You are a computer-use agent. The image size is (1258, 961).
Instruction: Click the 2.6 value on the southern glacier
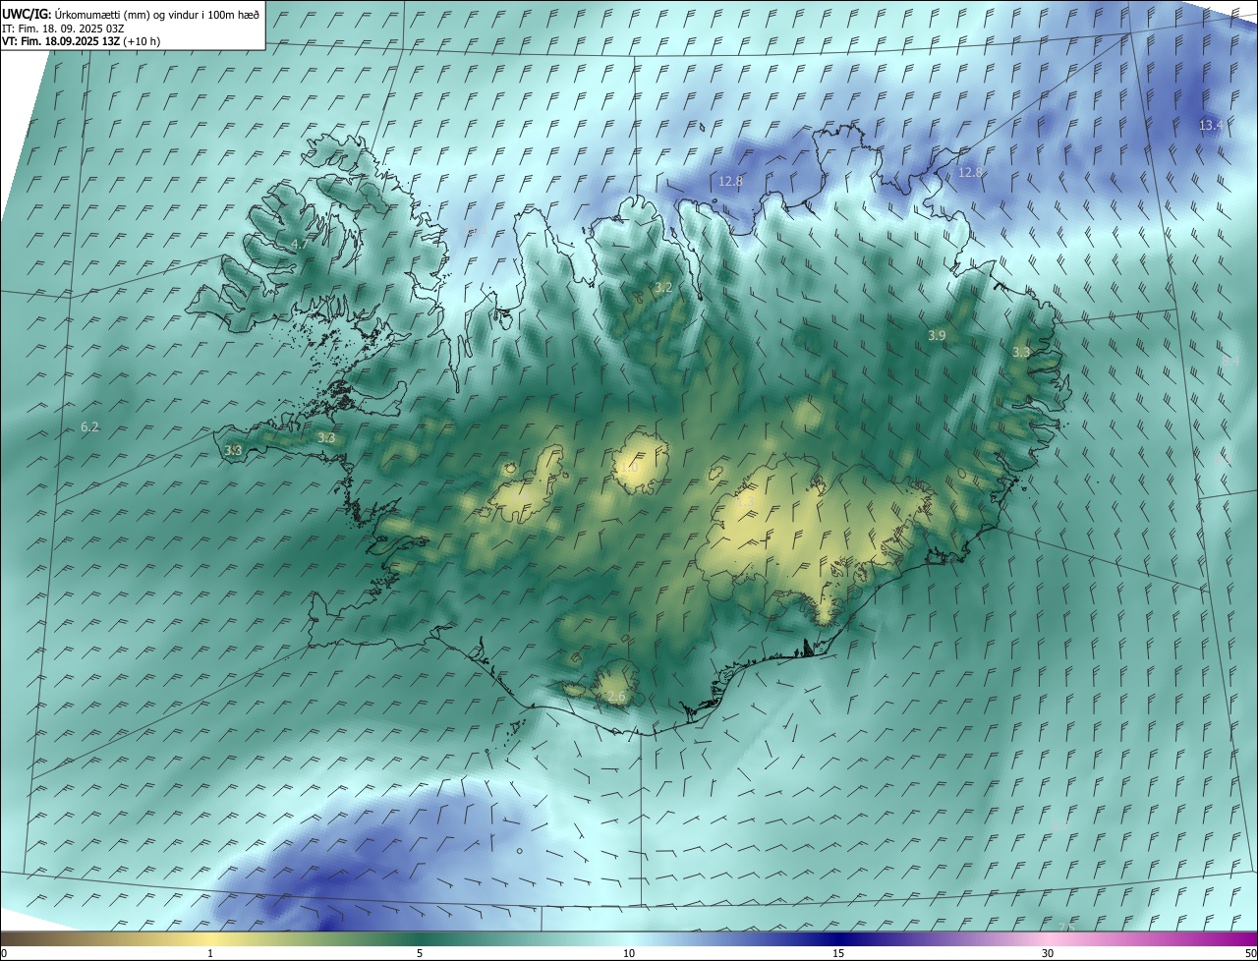tap(616, 697)
